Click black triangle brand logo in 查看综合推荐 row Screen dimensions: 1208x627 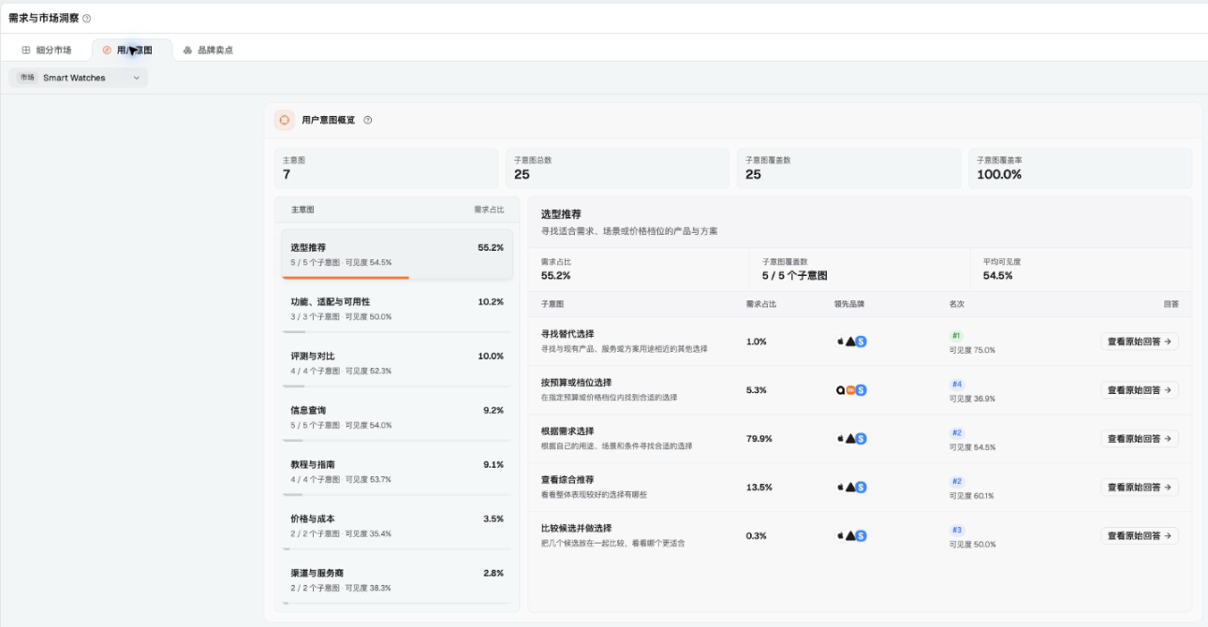coord(851,488)
